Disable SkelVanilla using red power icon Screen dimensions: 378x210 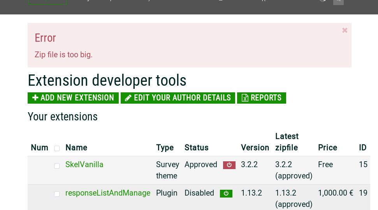pos(229,165)
